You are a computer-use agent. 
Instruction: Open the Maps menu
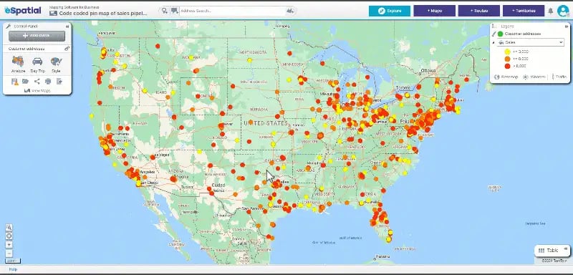tap(435, 11)
